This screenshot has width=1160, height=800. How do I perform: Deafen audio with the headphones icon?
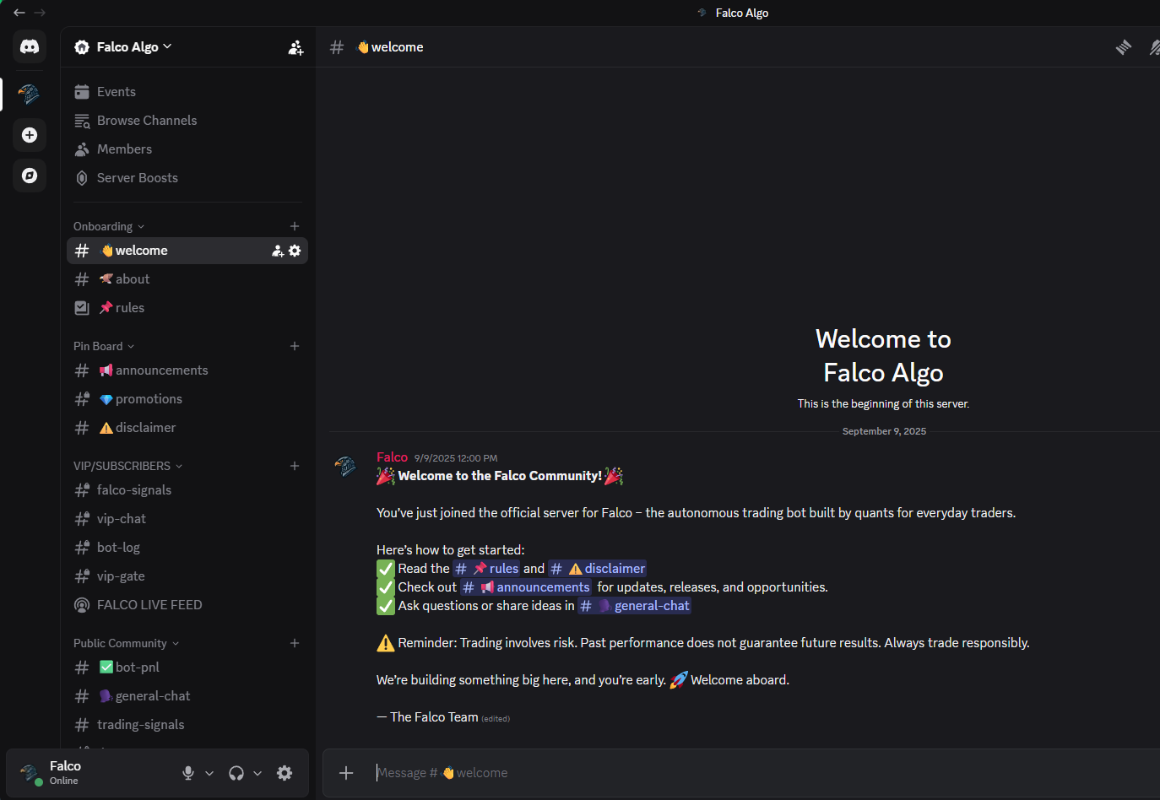tap(236, 773)
